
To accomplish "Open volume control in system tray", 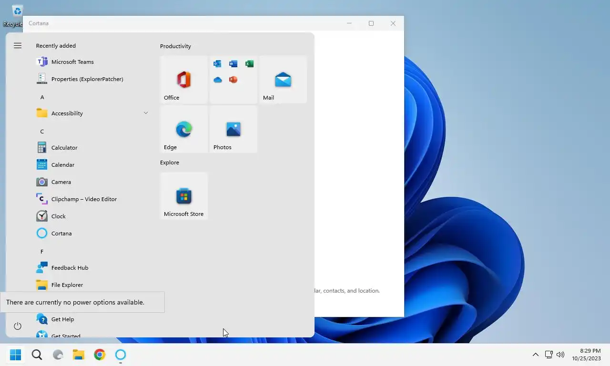I will pos(560,355).
